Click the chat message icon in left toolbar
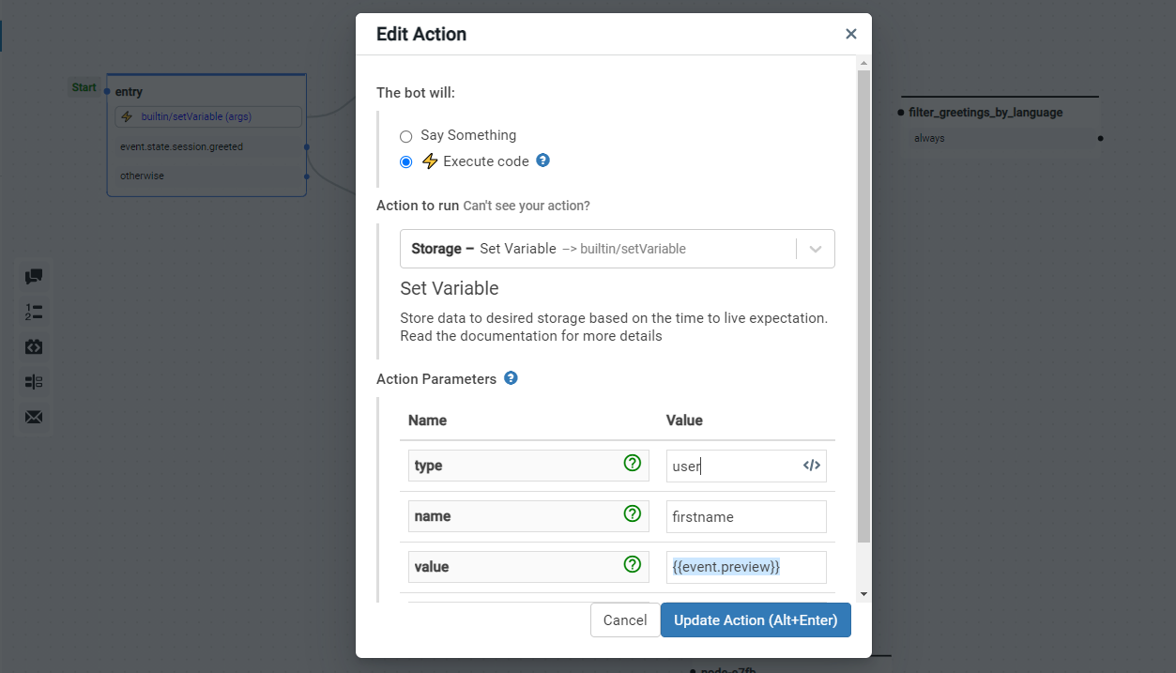The width and height of the screenshot is (1176, 673). [34, 277]
